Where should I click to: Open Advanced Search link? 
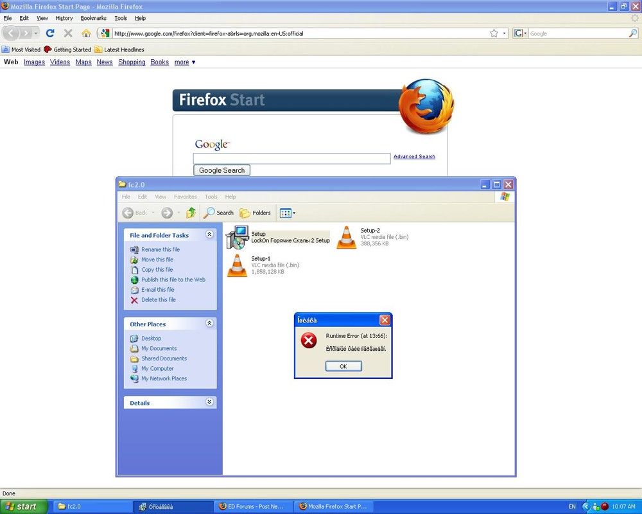pos(414,157)
